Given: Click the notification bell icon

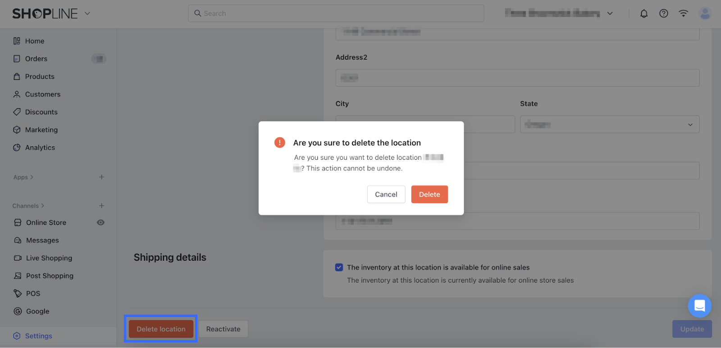Looking at the screenshot, I should point(644,14).
